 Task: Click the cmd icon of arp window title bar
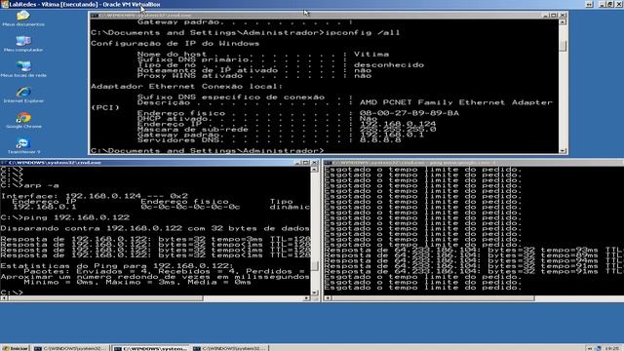(4, 163)
